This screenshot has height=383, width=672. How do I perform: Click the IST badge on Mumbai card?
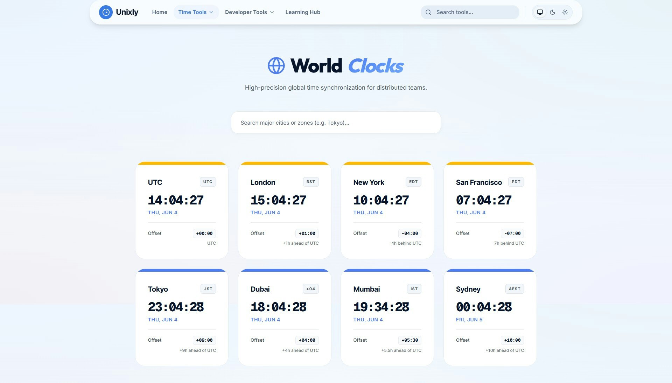[x=414, y=289]
